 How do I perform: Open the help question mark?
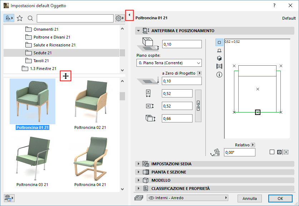[x=274, y=5]
